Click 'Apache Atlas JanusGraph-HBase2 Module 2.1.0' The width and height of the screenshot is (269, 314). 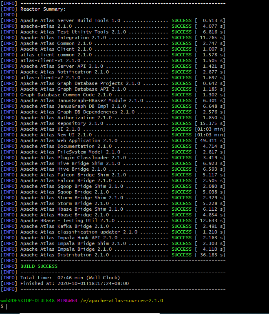82,100
